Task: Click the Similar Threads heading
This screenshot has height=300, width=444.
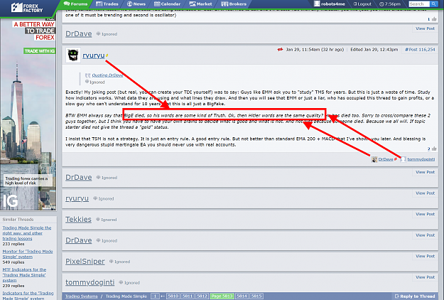Action: tap(18, 219)
